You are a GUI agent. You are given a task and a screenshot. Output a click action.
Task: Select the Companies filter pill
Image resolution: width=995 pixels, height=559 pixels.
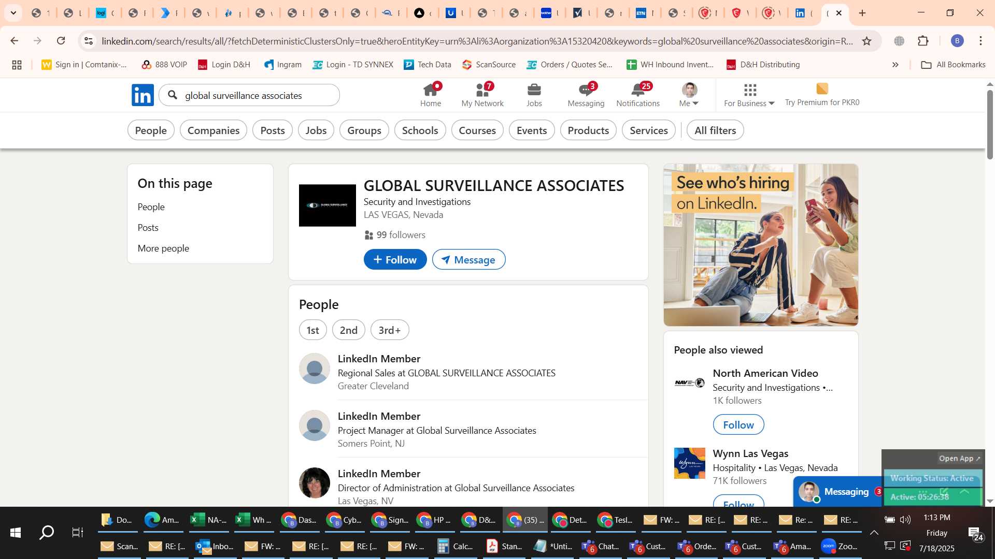[214, 130]
